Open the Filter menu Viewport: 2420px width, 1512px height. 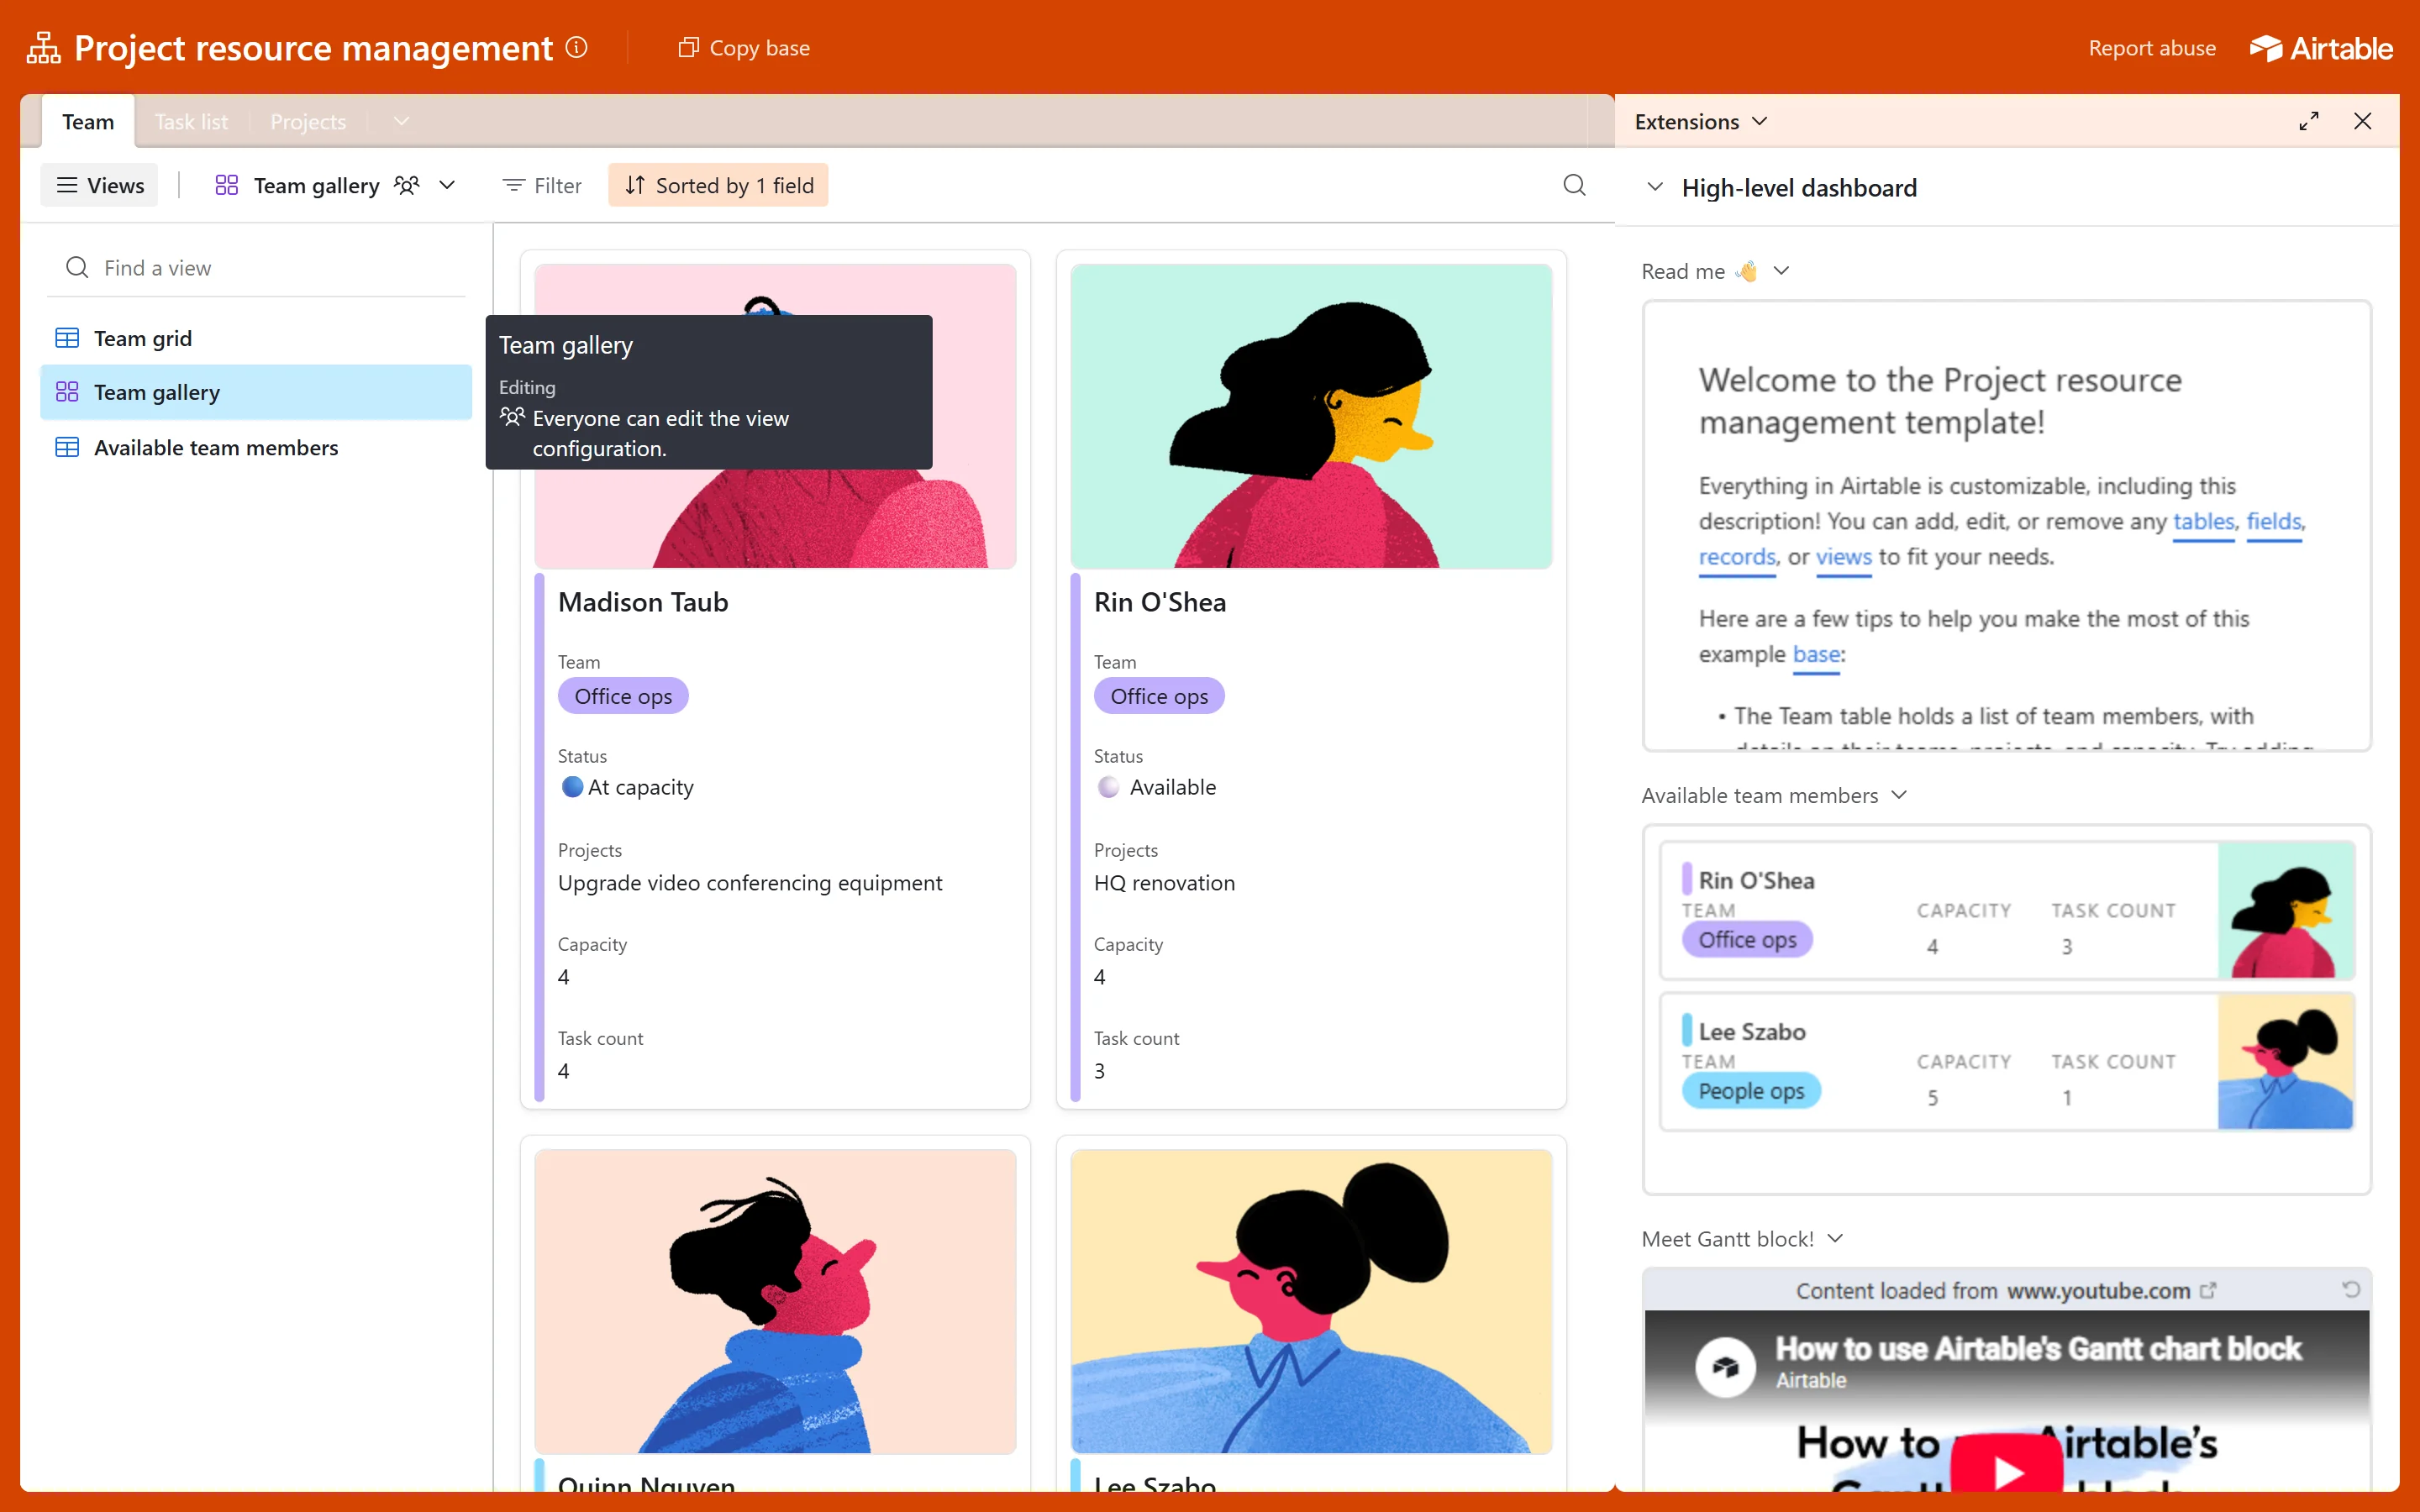(542, 185)
